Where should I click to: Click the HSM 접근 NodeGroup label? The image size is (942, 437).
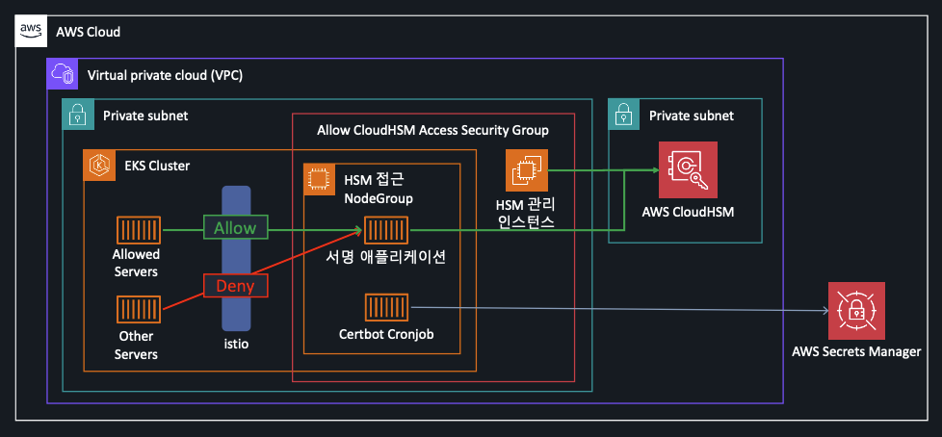click(x=379, y=189)
